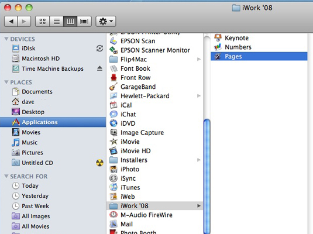313x234 pixels.
Task: Collapse the PLACES section
Action: [6, 82]
